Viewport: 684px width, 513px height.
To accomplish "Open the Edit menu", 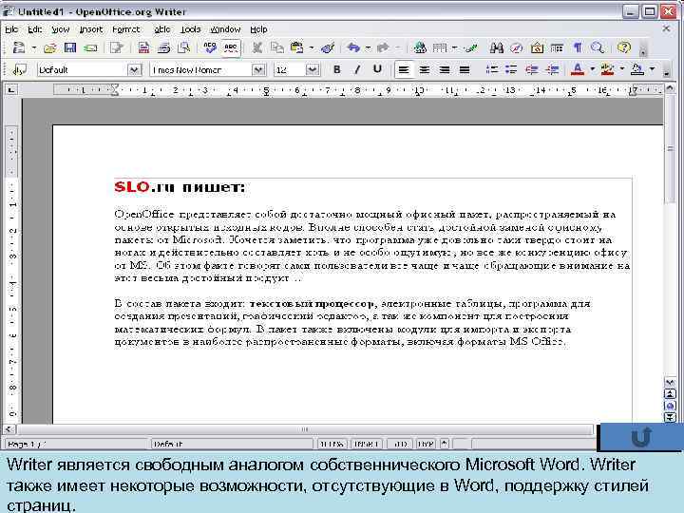I will [35, 29].
